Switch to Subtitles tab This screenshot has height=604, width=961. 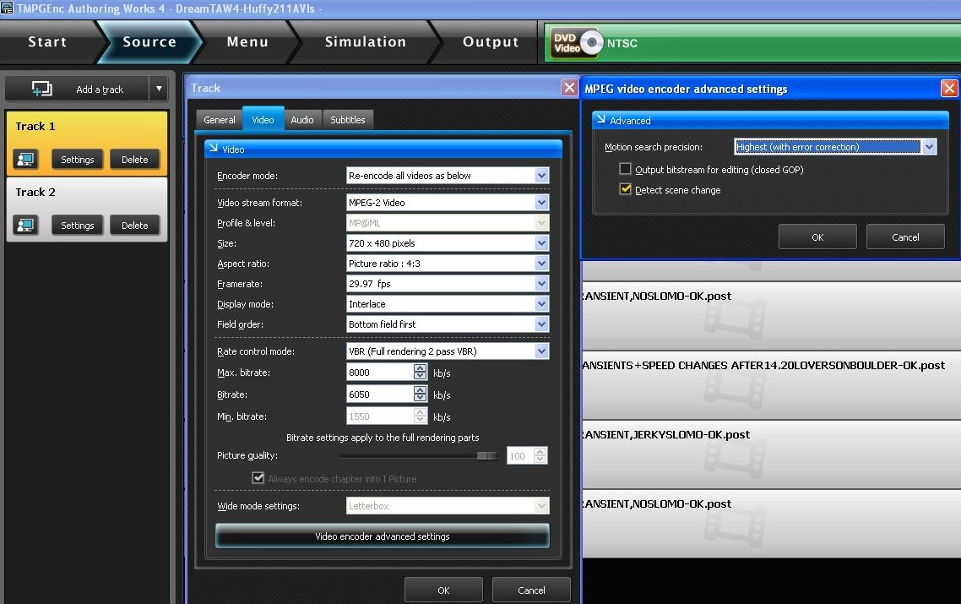(348, 120)
